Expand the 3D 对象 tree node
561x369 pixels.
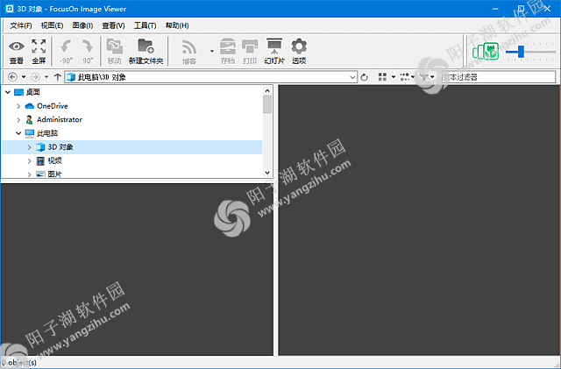(30, 147)
